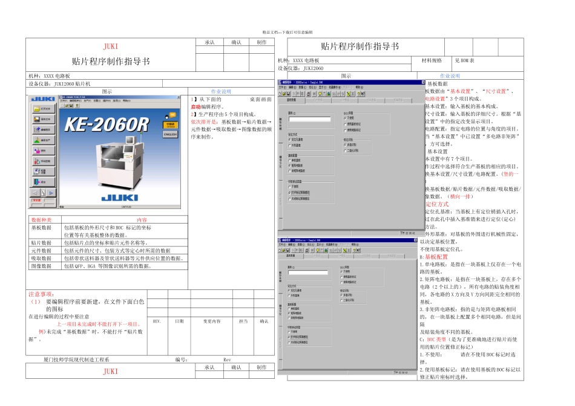
Task: Click the lightbulb icon in lower editor toolbar
Action: click(318, 250)
